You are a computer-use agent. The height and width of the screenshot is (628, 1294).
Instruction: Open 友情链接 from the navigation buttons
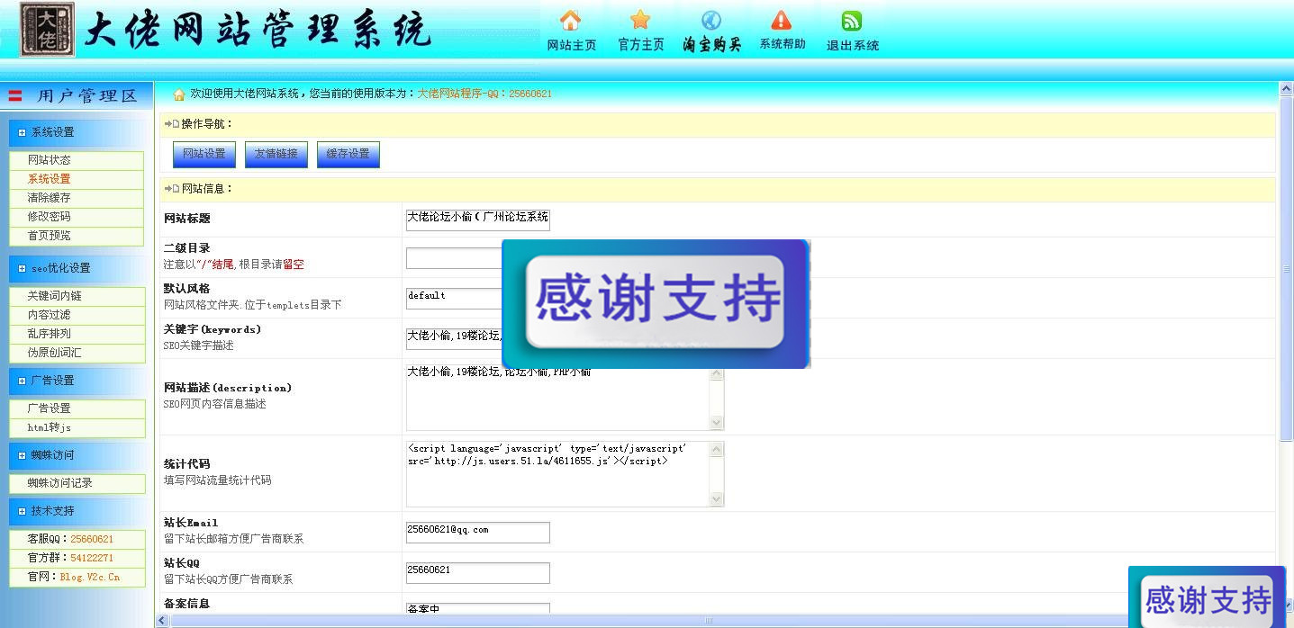coord(276,155)
